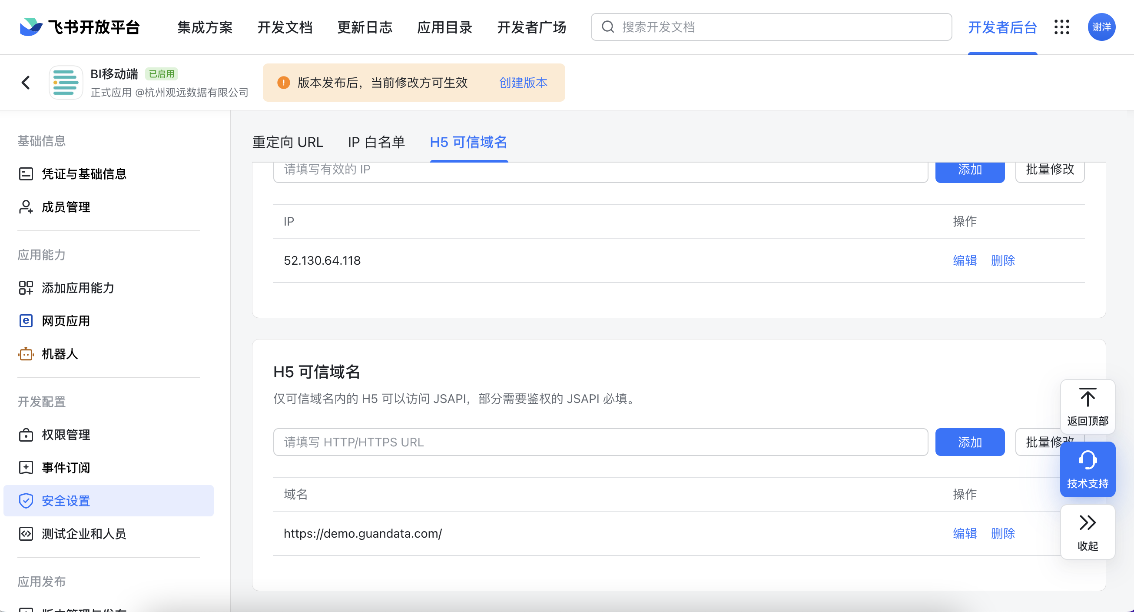Focus the 搜索开发文档 search box

(x=771, y=27)
